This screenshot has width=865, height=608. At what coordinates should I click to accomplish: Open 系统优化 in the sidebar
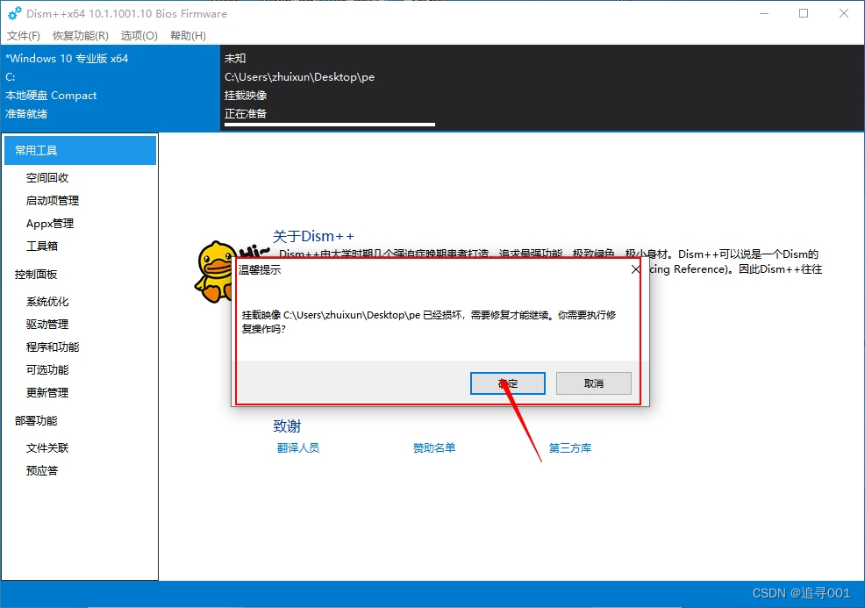47,301
